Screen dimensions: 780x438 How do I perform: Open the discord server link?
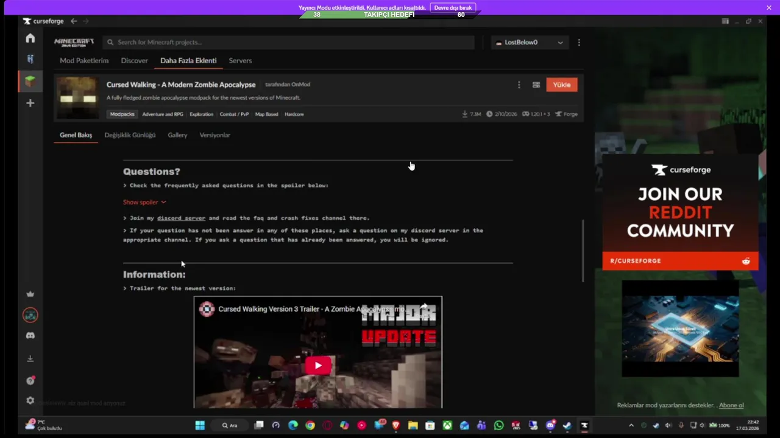[181, 218]
